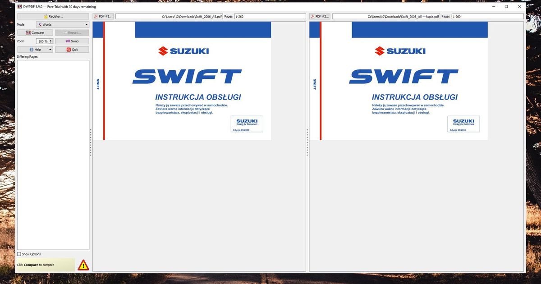The height and width of the screenshot is (284, 541).
Task: Click the greyed-out Report... button
Action: coord(72,32)
